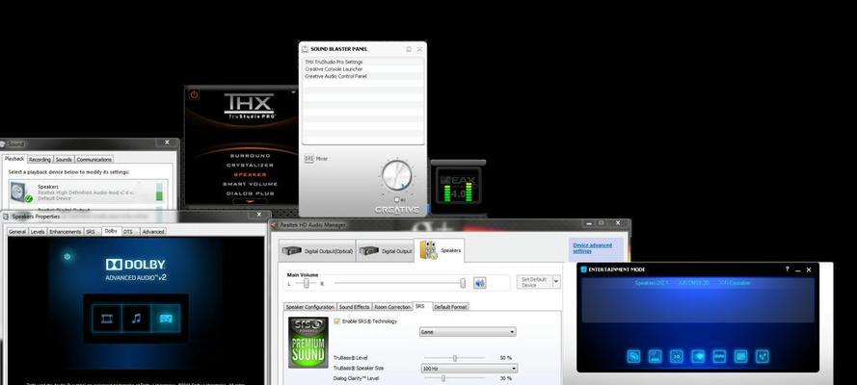Select Creative Console Launcher list entry
The image size is (857, 385).
point(363,69)
